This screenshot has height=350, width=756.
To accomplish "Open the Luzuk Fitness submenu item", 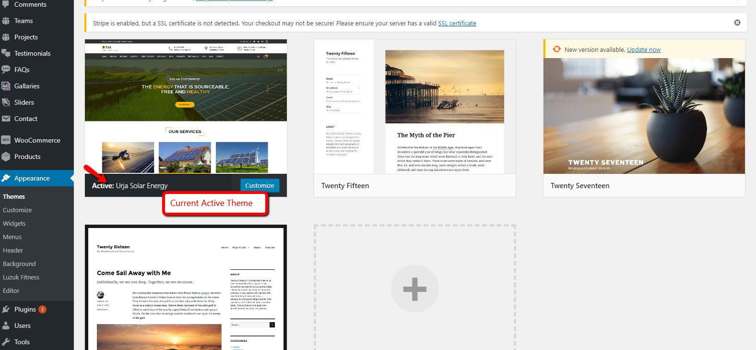I will [21, 277].
